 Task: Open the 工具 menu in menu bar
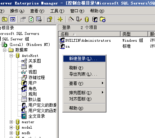click(57, 11)
